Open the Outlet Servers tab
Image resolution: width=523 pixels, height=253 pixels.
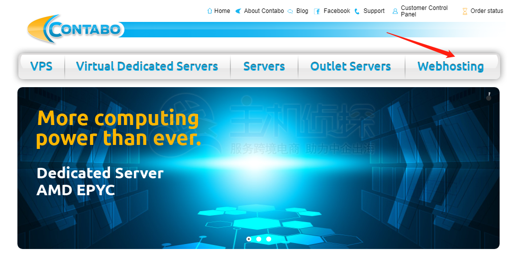tap(350, 66)
